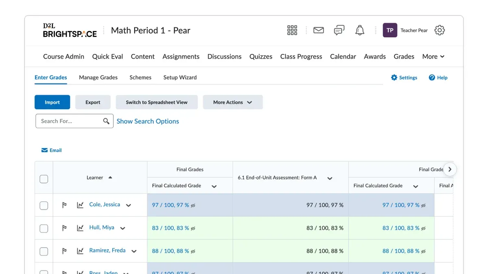Image resolution: width=488 pixels, height=274 pixels.
Task: Open the admin tools gear icon
Action: coord(440,30)
